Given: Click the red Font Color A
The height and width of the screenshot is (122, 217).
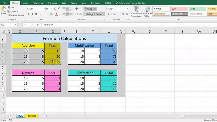Looking at the screenshot, I should coord(57,14).
